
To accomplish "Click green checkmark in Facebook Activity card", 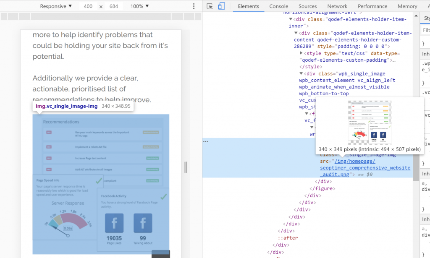I will [x=163, y=196].
